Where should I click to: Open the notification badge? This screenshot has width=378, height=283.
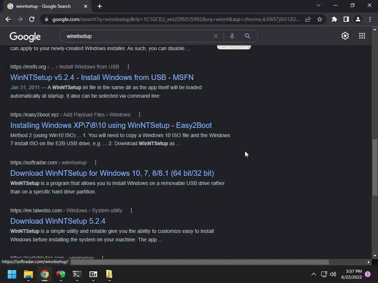tap(368, 274)
